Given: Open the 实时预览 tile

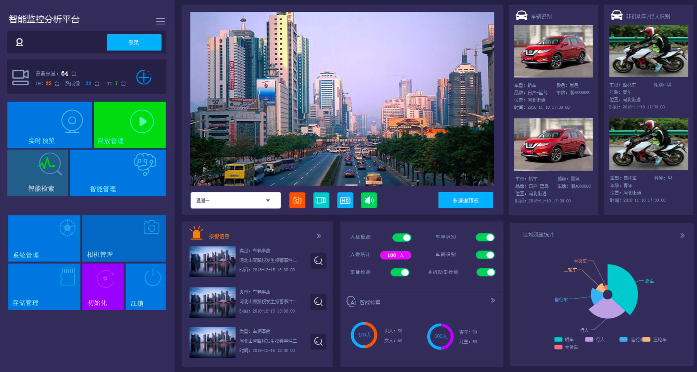Looking at the screenshot, I should (x=50, y=125).
